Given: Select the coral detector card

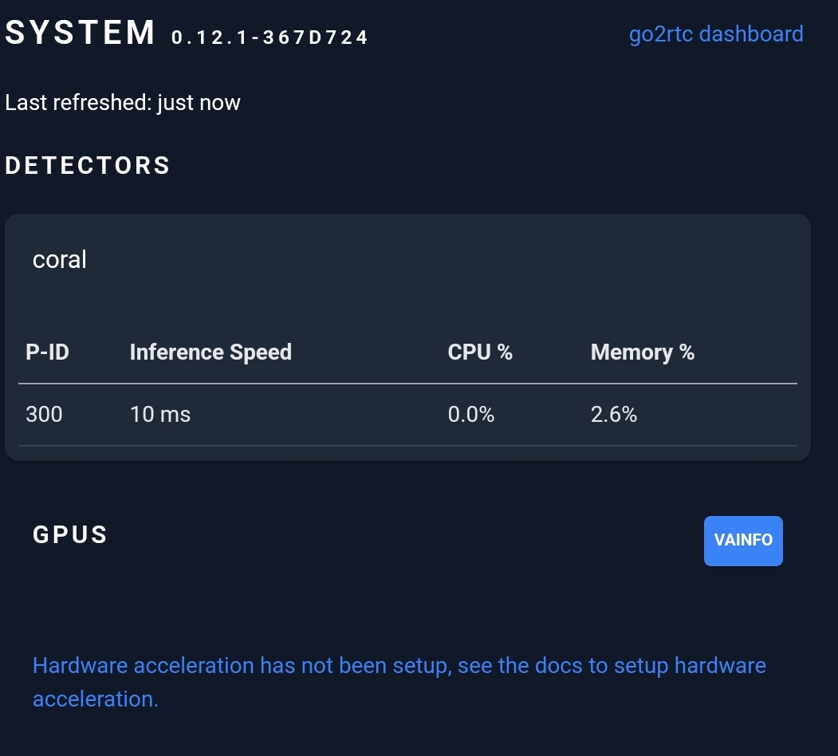Looking at the screenshot, I should pyautogui.click(x=407, y=335).
